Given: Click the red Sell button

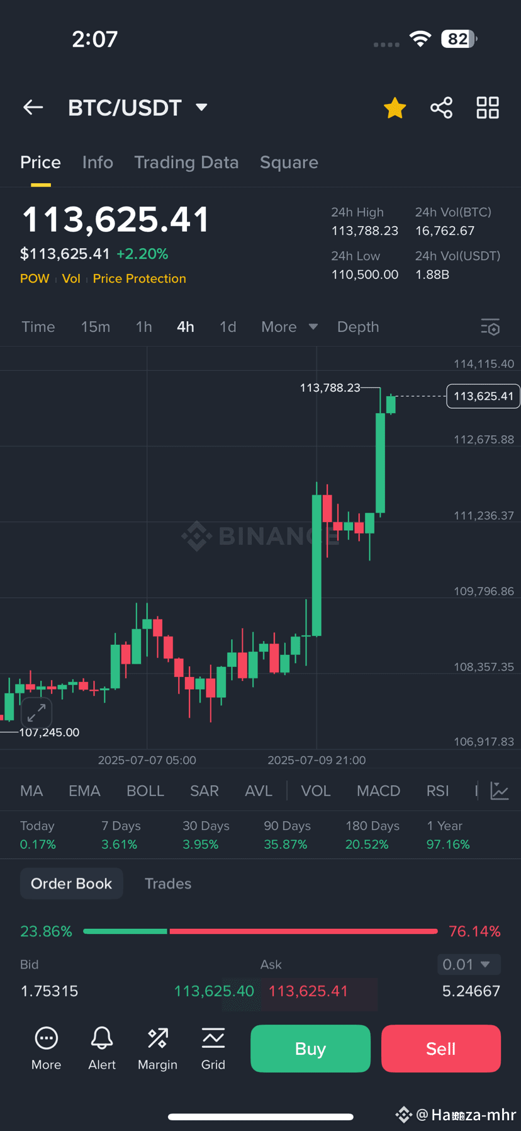Looking at the screenshot, I should point(441,1049).
